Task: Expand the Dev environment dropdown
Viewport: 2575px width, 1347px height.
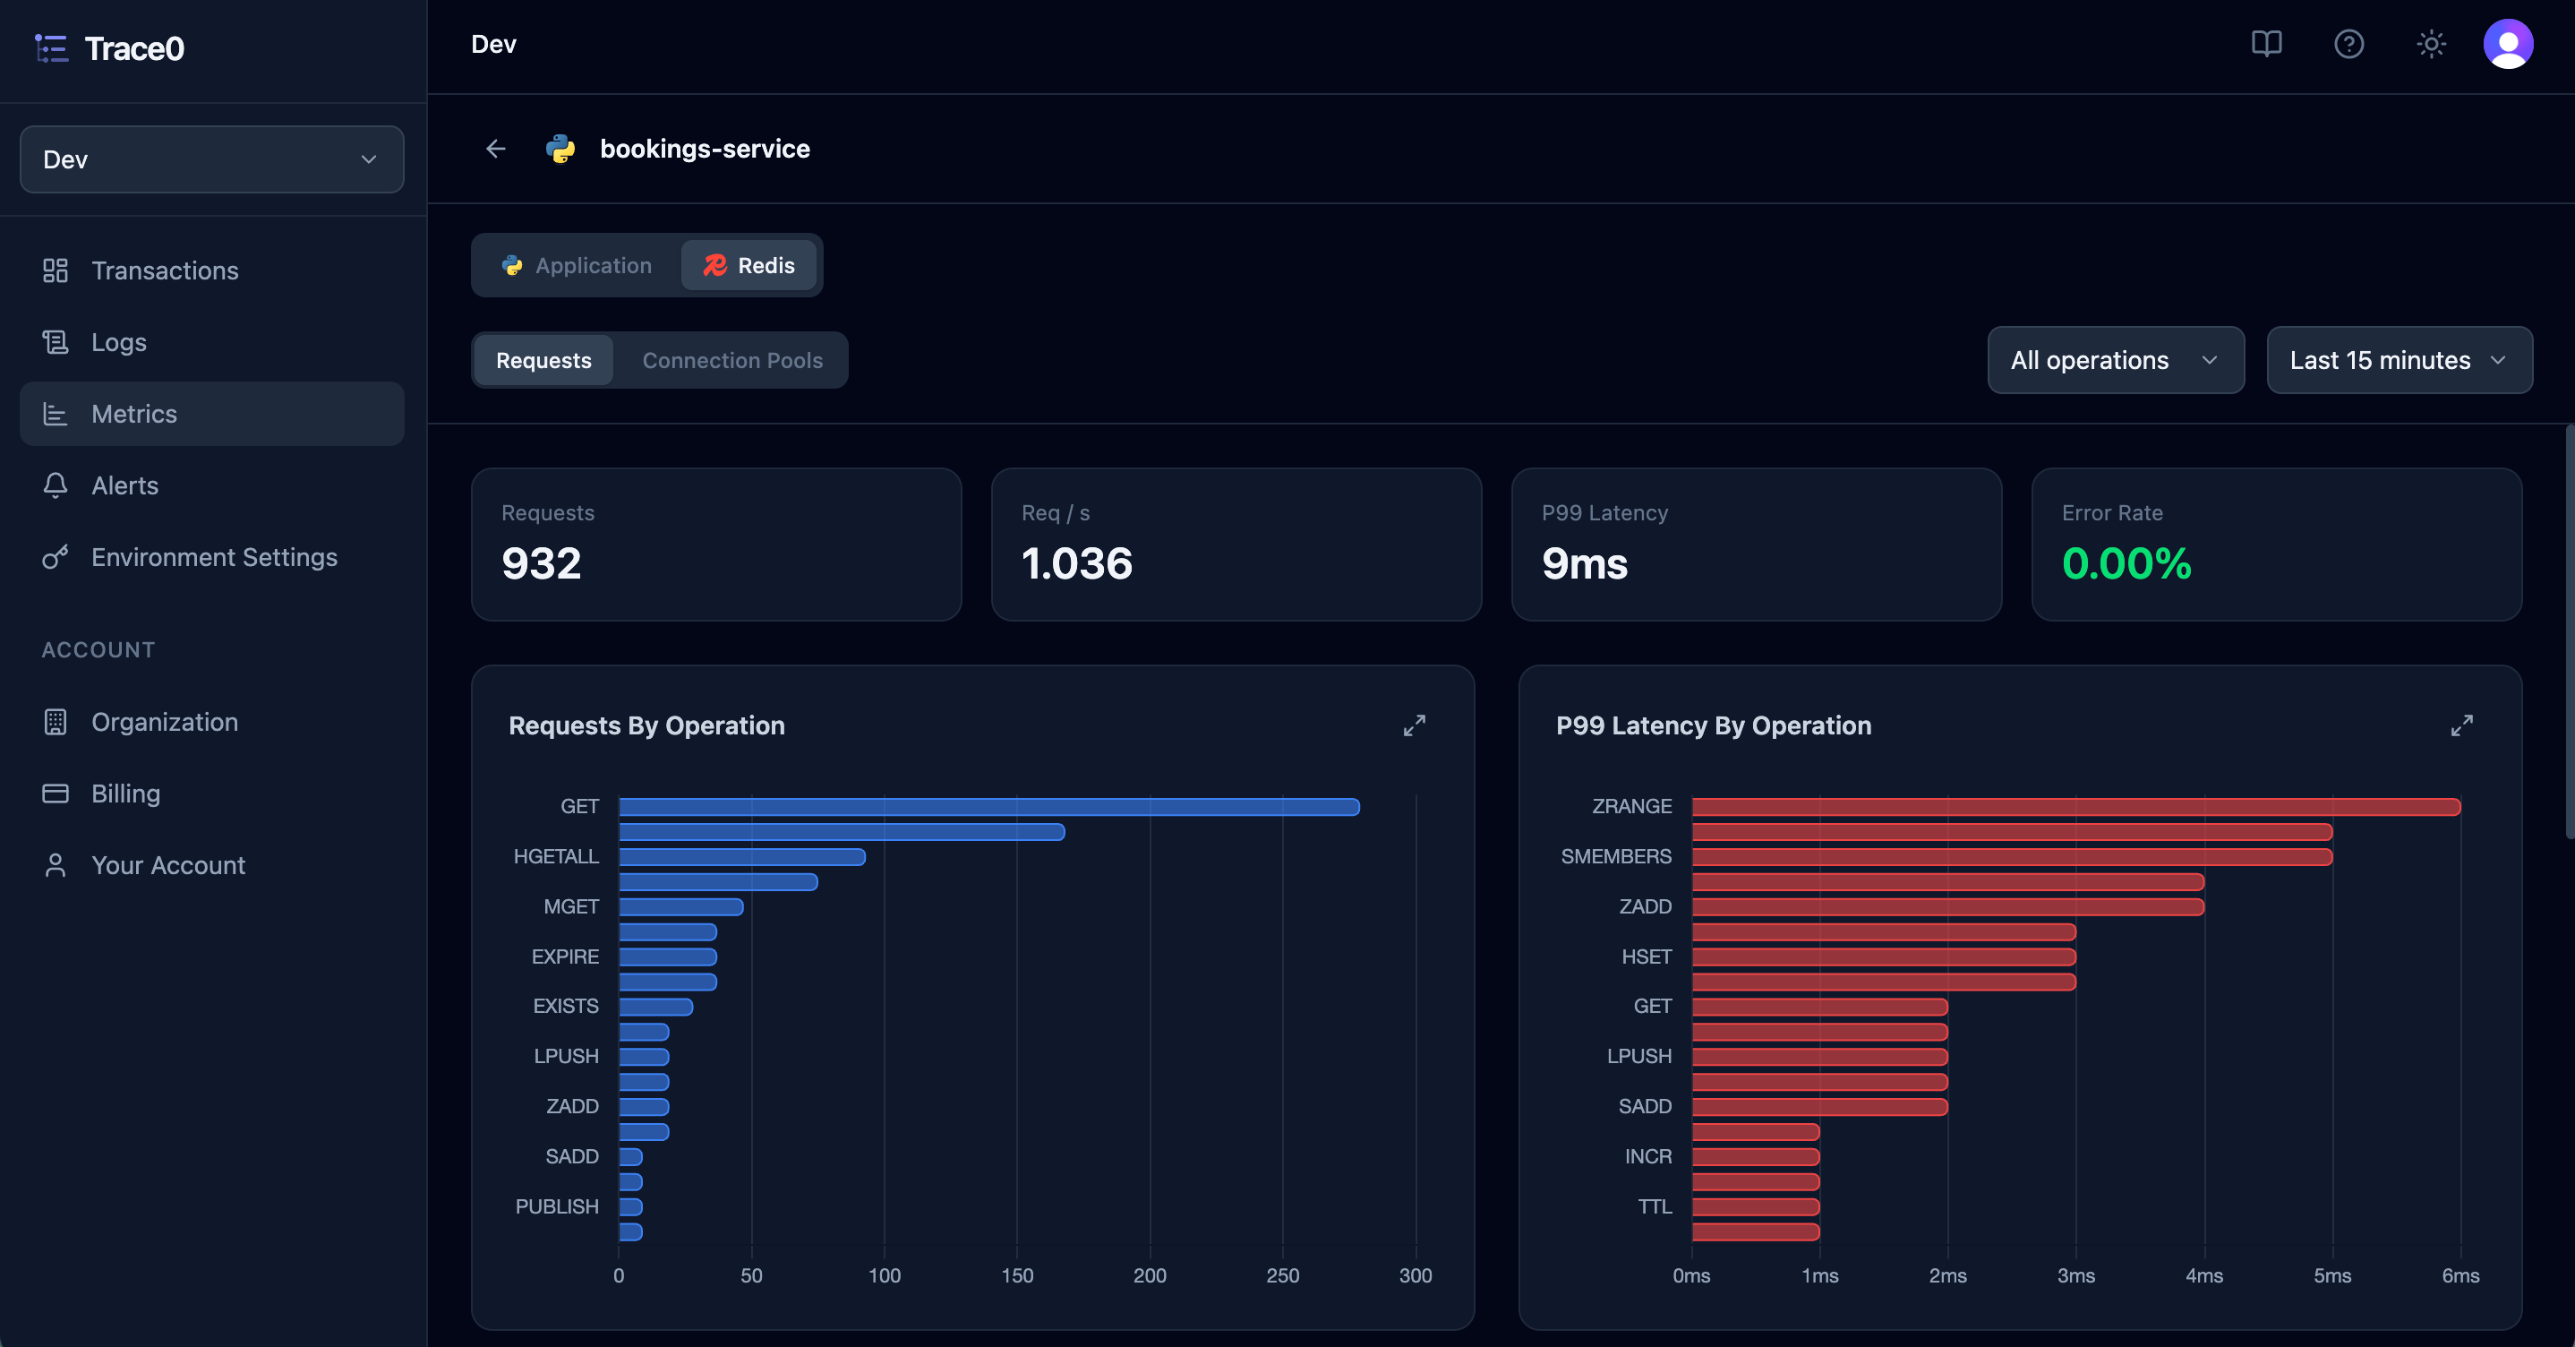Action: pos(212,159)
